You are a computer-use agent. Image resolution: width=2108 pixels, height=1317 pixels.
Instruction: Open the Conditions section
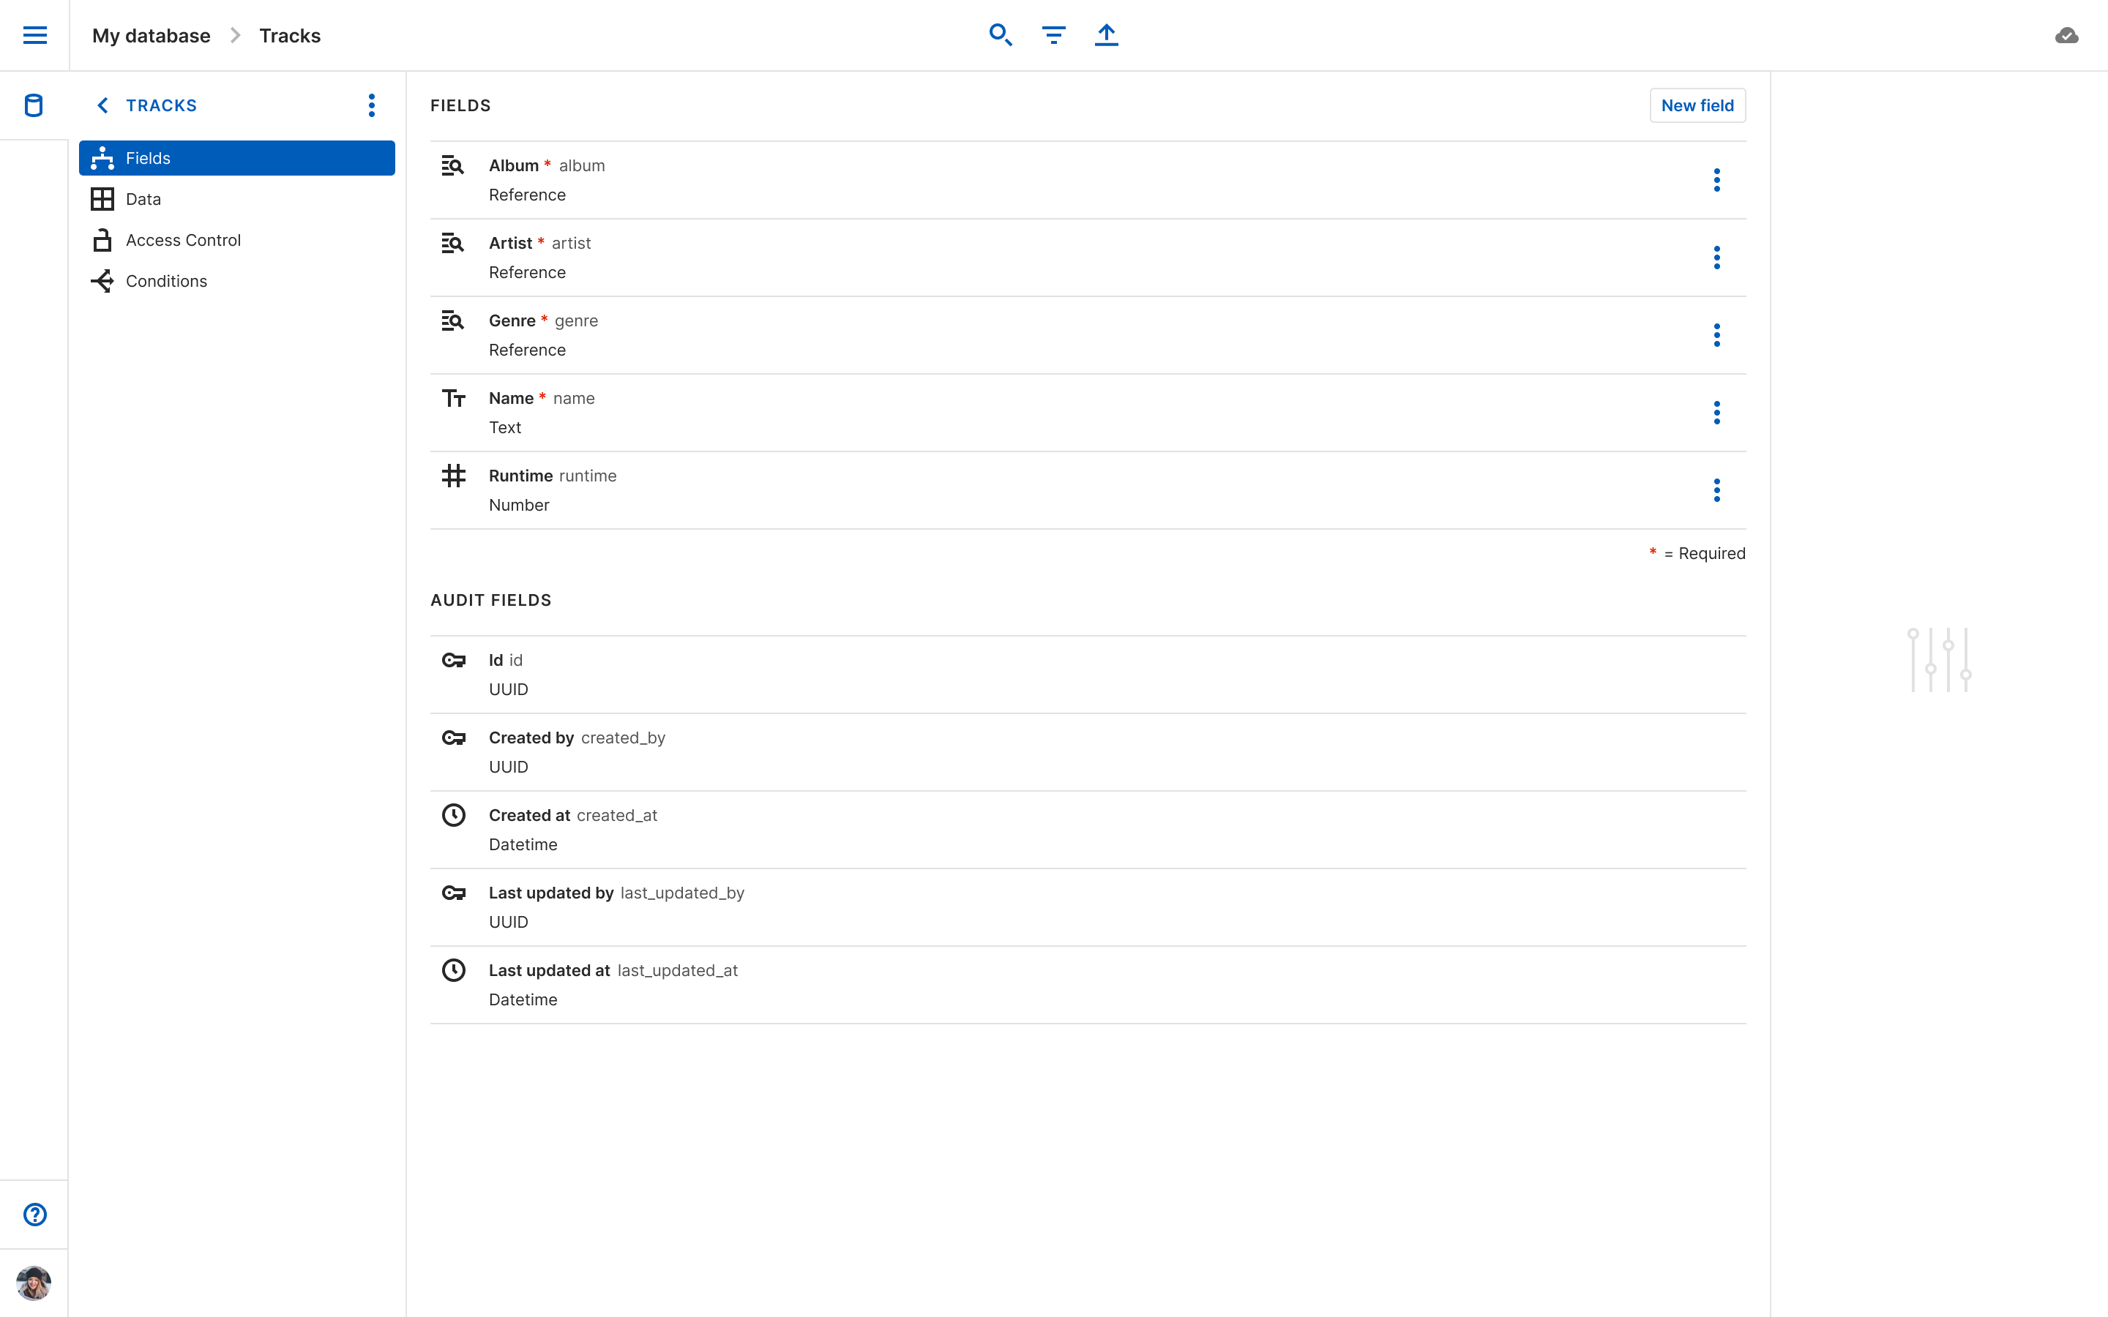(166, 282)
